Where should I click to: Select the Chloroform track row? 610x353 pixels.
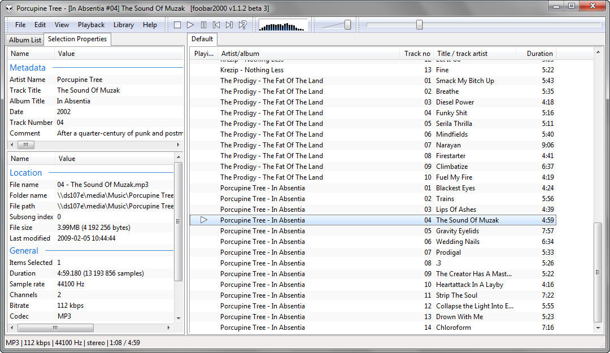[x=373, y=328]
